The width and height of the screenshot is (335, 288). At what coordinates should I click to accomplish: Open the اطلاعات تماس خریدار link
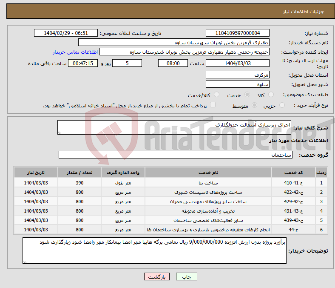[75, 52]
